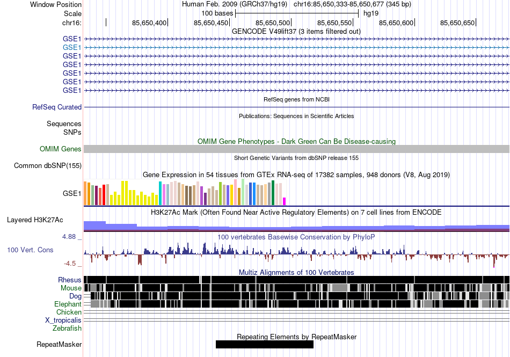
Task: Select the Mouse alignment row label
Action: click(71, 288)
